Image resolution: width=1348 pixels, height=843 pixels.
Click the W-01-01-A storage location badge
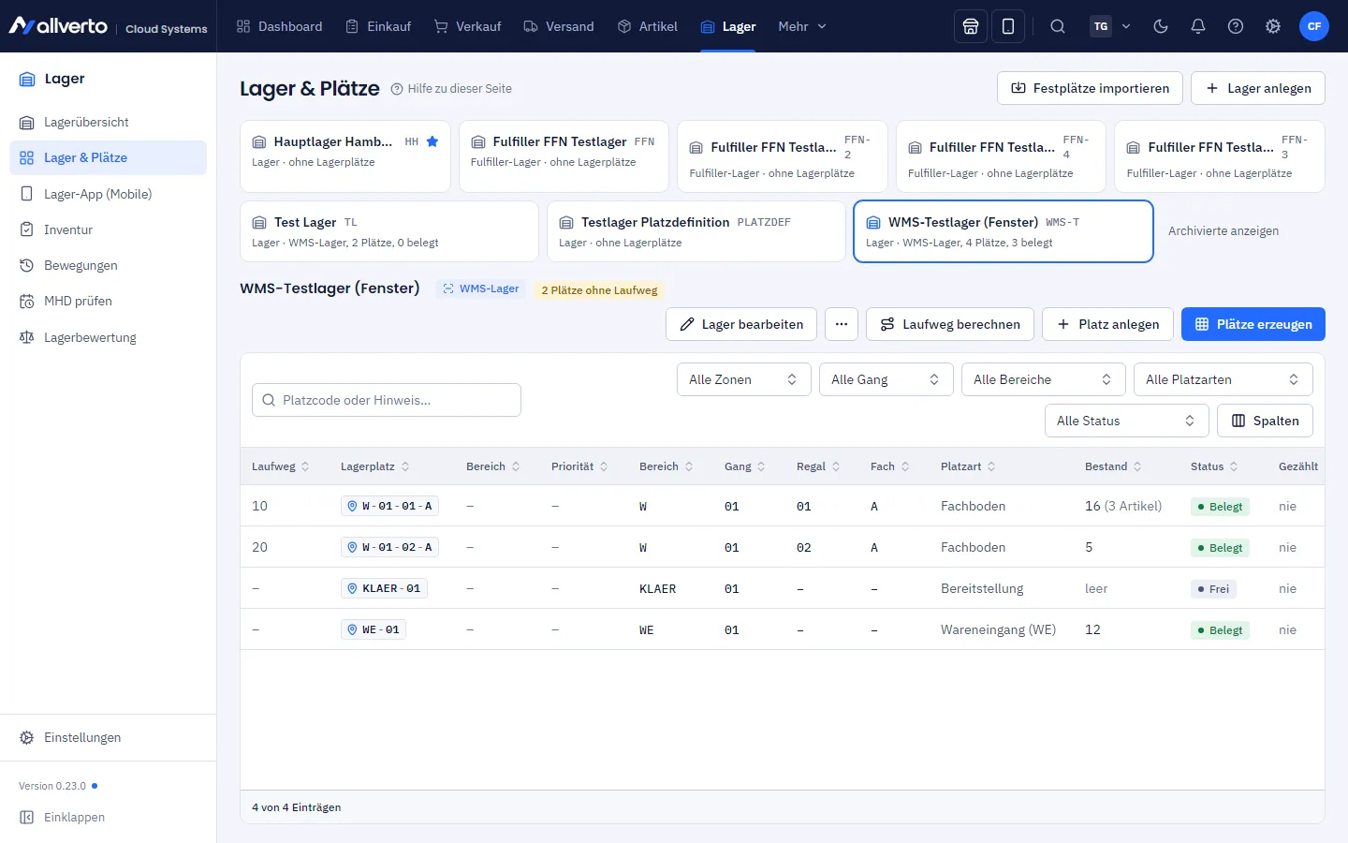pos(389,506)
